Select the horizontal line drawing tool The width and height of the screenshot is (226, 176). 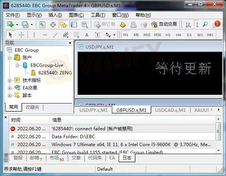[45, 35]
